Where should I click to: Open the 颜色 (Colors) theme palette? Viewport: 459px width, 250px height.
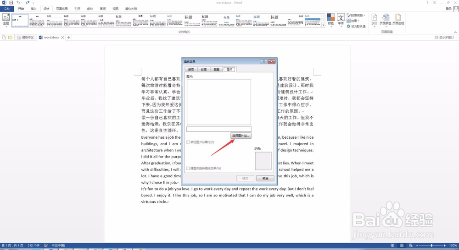331,20
